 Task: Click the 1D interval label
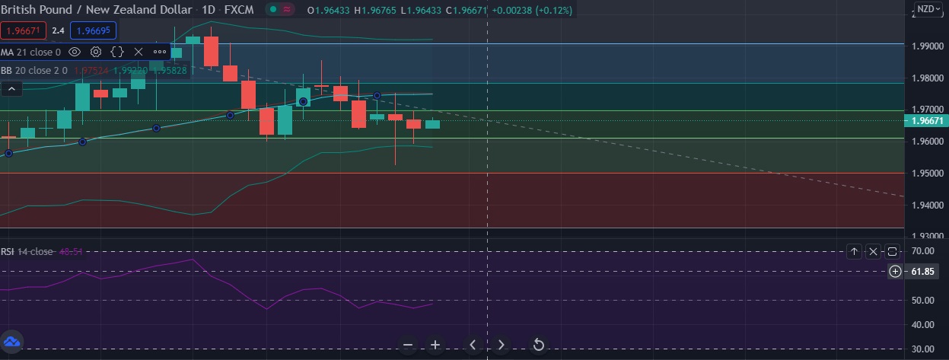(x=208, y=10)
